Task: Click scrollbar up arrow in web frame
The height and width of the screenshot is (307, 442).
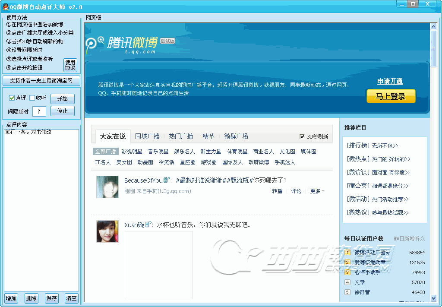Action: pyautogui.click(x=433, y=26)
